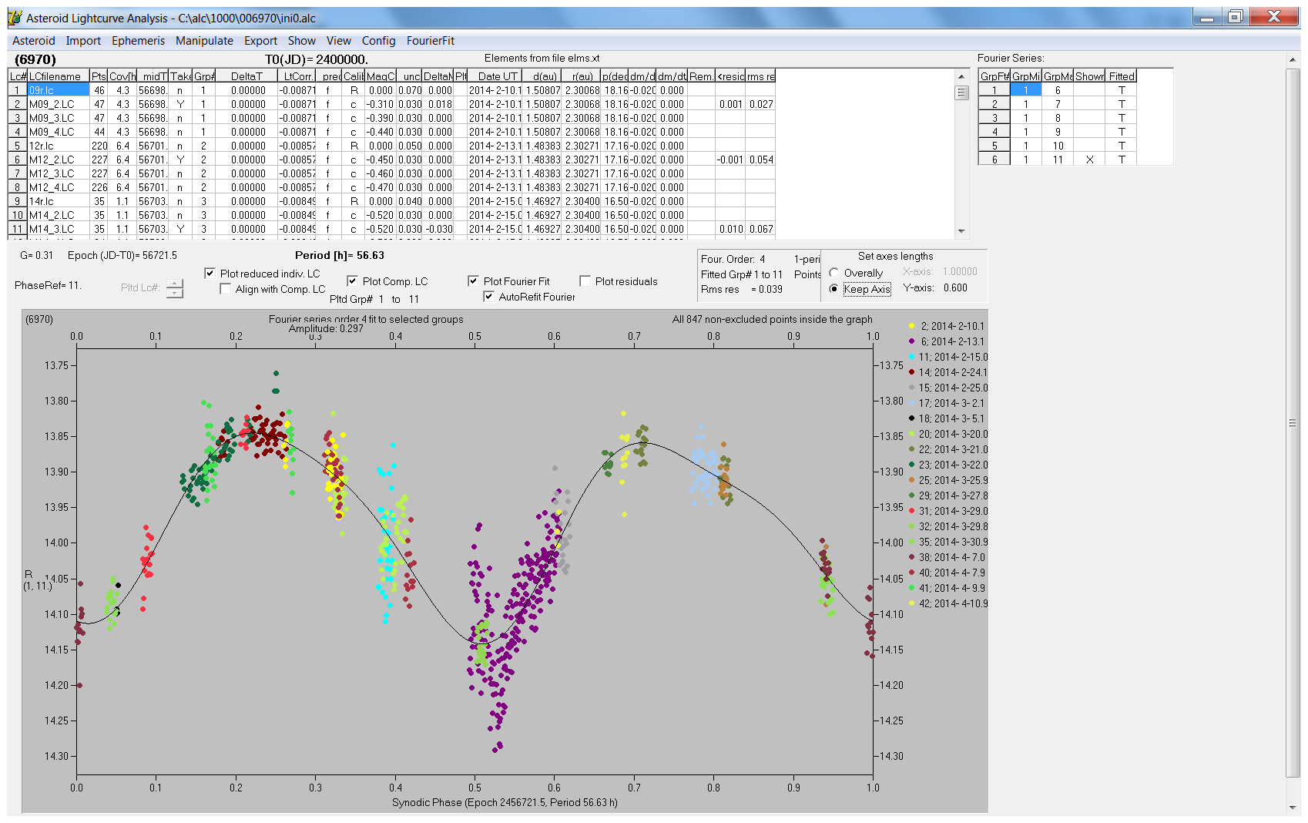Click the lightcurve table scrollbar thumb

tap(961, 92)
